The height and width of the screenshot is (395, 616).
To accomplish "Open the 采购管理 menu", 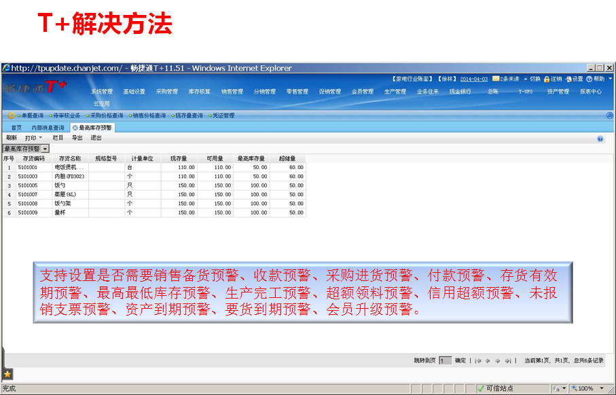I will [x=167, y=92].
